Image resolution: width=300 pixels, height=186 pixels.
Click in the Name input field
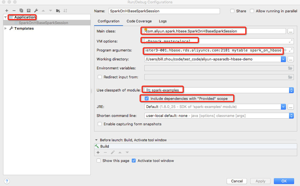click(x=164, y=11)
